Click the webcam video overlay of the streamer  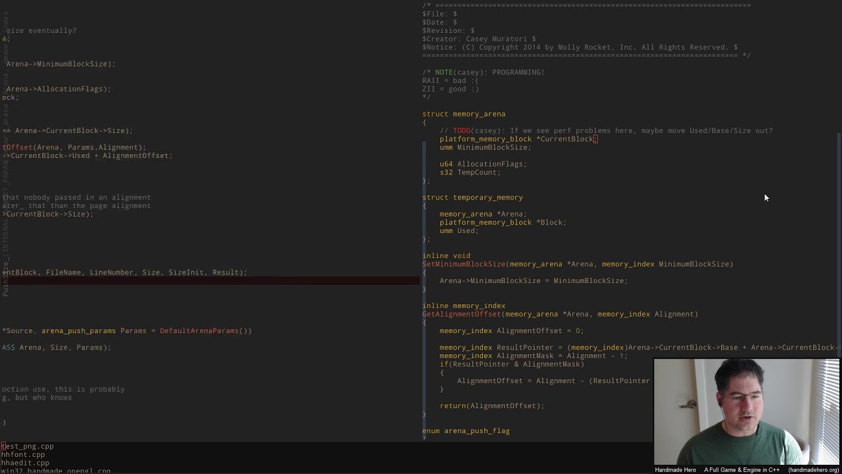click(x=747, y=411)
